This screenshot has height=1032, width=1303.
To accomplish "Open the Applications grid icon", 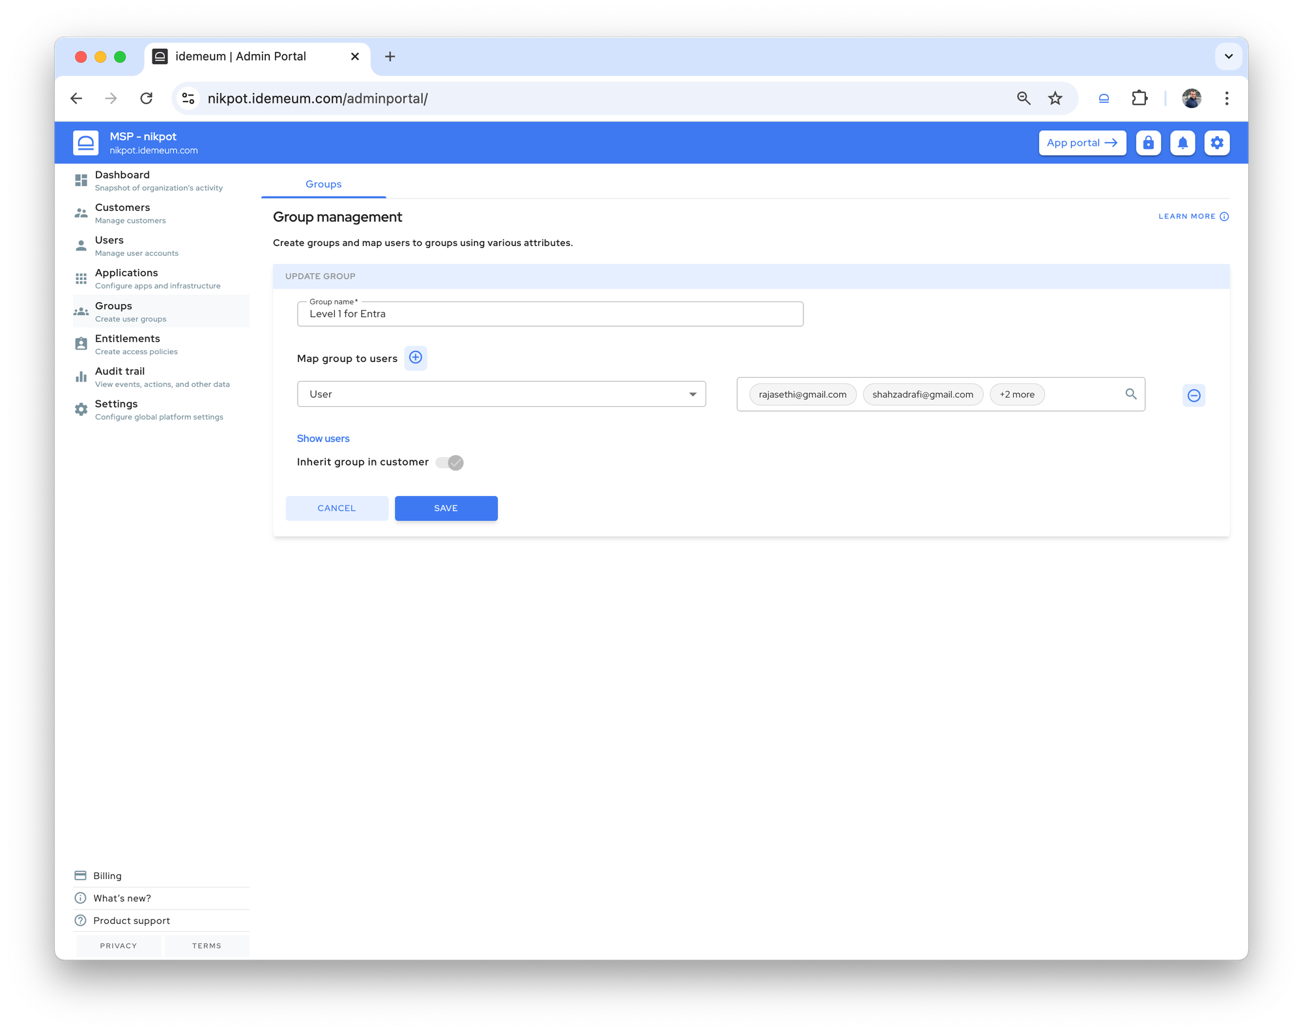I will [x=81, y=279].
